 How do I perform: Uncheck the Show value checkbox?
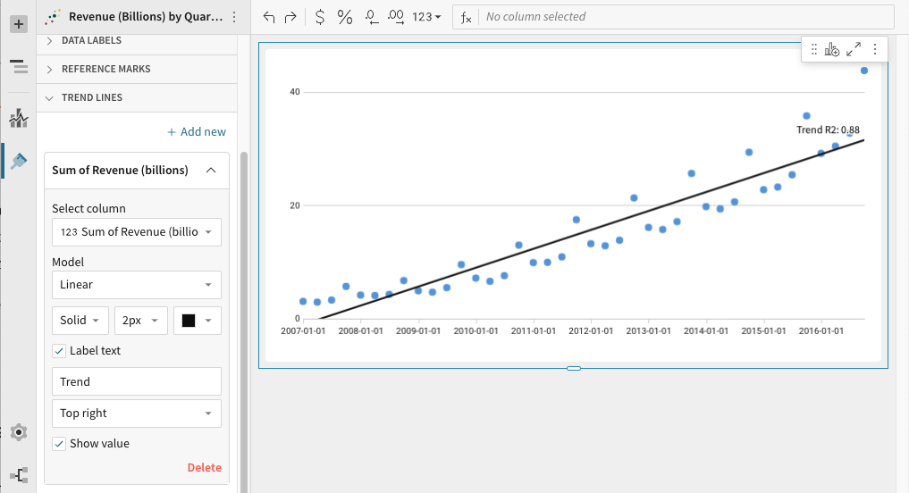pyautogui.click(x=59, y=444)
